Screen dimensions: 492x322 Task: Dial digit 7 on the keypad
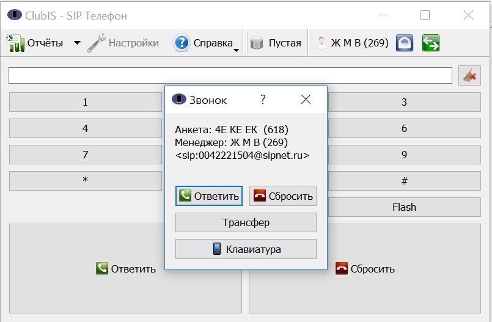pos(86,155)
